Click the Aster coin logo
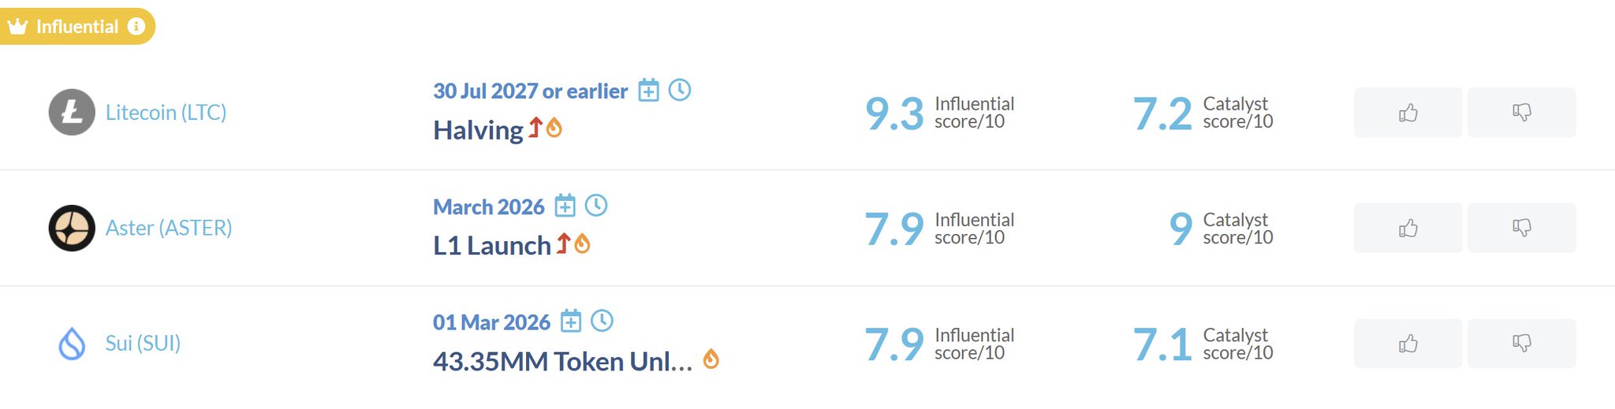The width and height of the screenshot is (1615, 409). coord(72,228)
